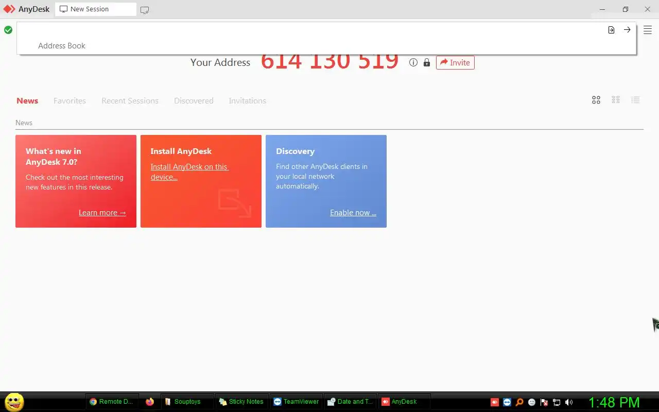Click Learn more on the What's new card
Screen dimensions: 659x412
pos(102,212)
